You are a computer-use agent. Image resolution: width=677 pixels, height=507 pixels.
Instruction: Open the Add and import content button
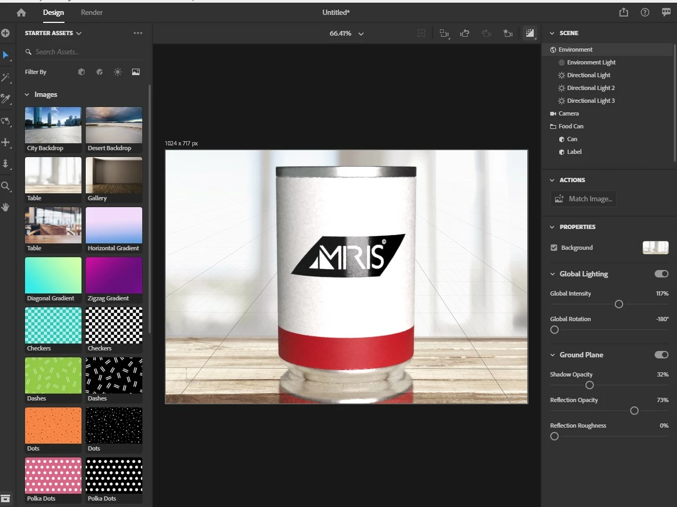tap(5, 33)
